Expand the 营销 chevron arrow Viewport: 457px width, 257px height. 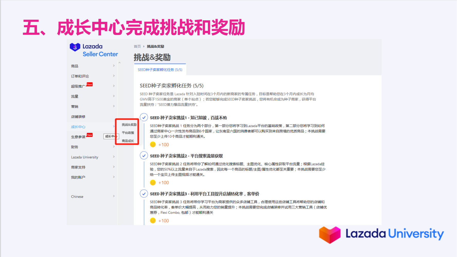click(x=114, y=106)
